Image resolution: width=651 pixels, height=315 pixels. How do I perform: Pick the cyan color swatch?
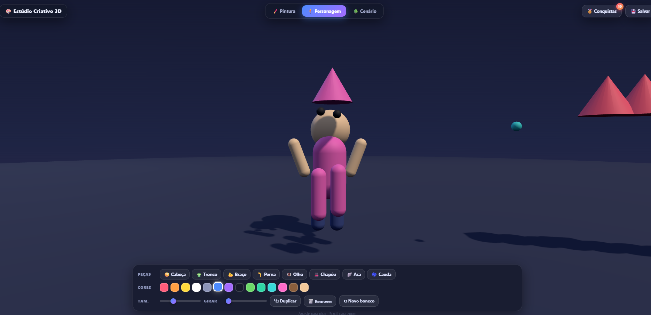click(272, 287)
